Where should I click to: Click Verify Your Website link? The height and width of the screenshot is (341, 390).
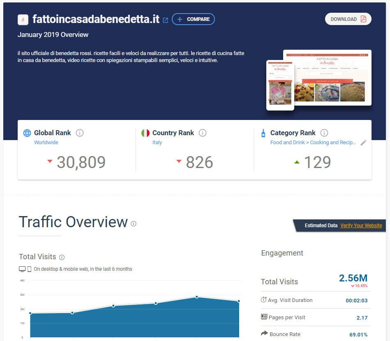coord(361,225)
